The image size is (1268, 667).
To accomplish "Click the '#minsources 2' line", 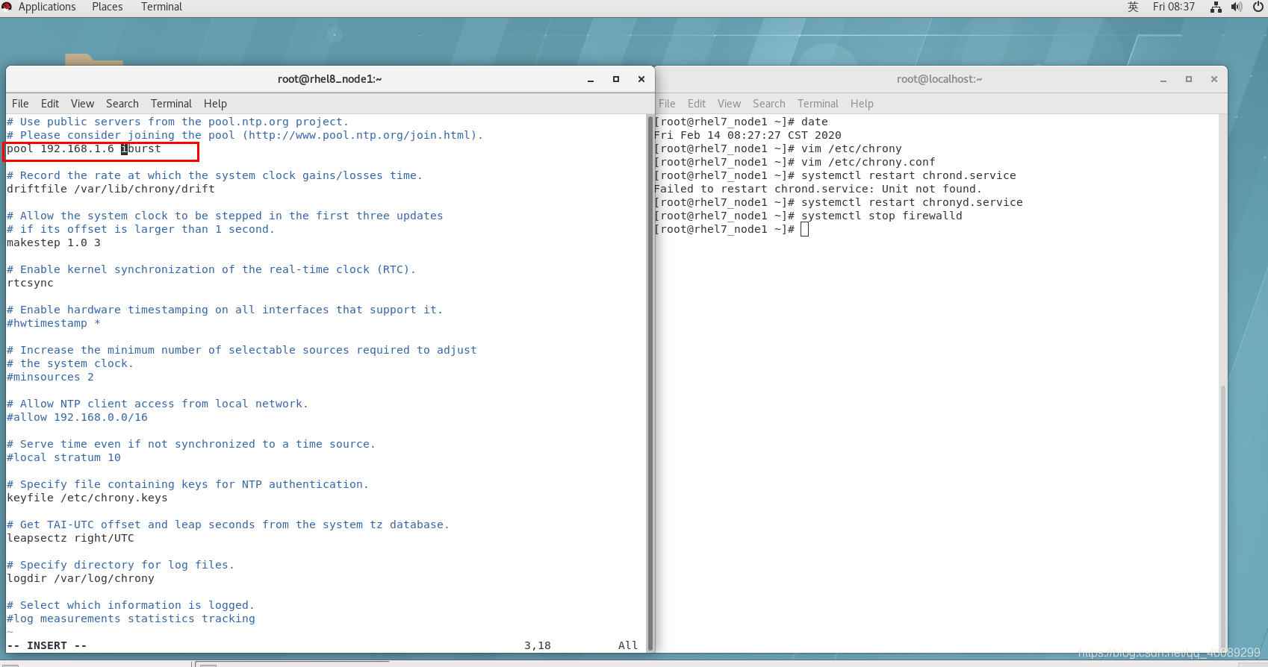I will click(50, 378).
